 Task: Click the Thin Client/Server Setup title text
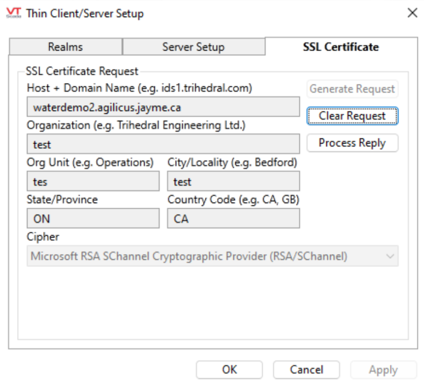85,13
